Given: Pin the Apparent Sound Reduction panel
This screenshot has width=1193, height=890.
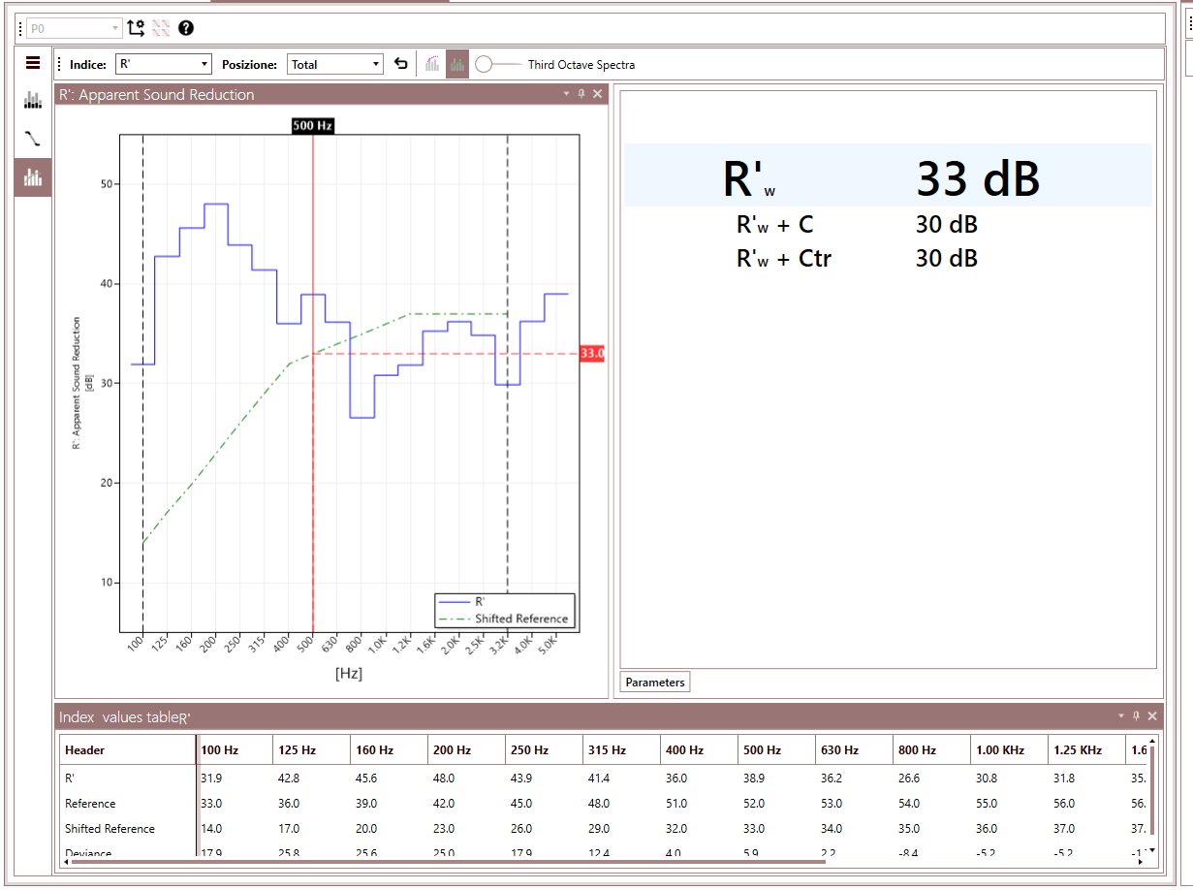Looking at the screenshot, I should click(x=581, y=94).
